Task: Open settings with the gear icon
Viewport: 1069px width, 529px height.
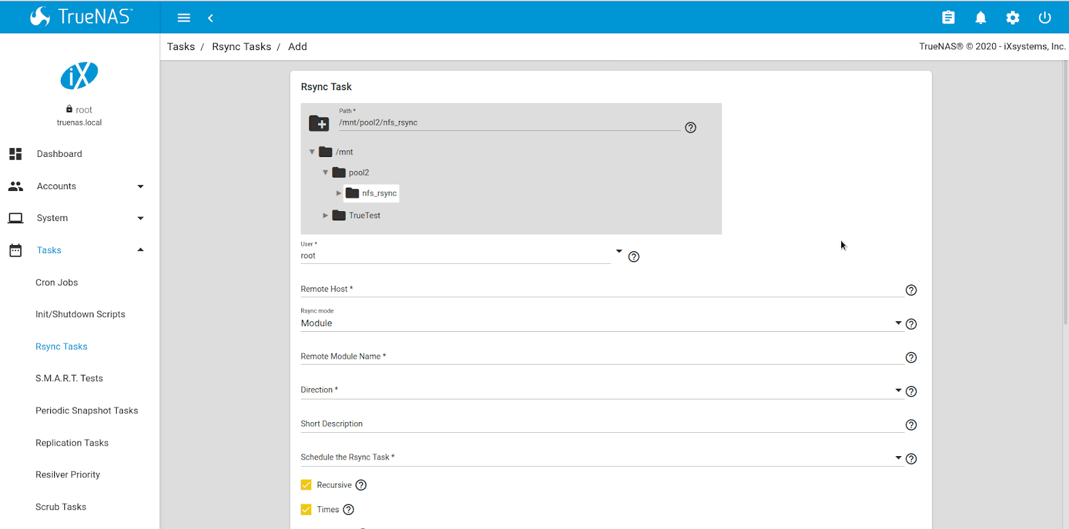Action: [1013, 18]
